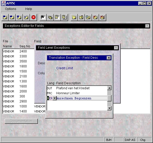The width and height of the screenshot is (153, 143).
Task: Select the VENDOR 2100 row
Action: click(19, 76)
